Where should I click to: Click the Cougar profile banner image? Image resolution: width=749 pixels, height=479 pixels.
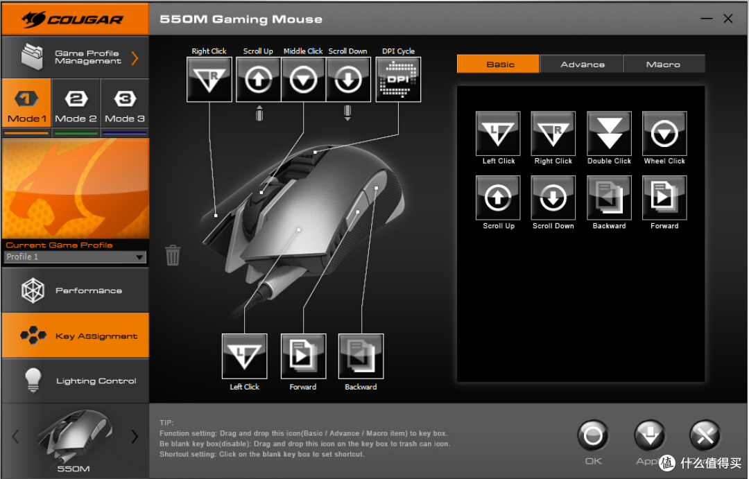click(x=75, y=189)
